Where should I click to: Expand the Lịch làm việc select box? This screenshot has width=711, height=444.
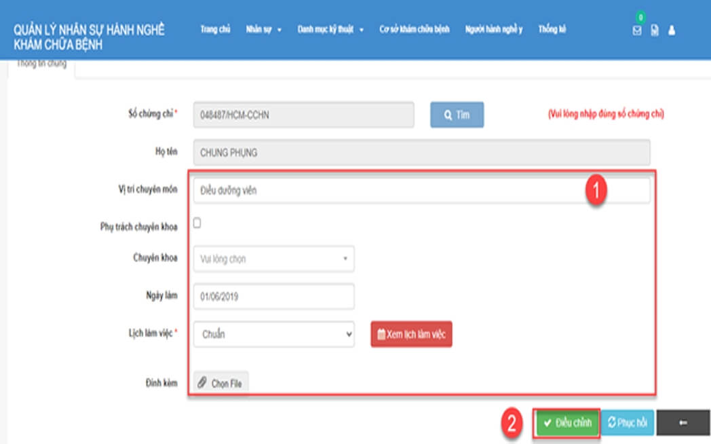pyautogui.click(x=273, y=334)
